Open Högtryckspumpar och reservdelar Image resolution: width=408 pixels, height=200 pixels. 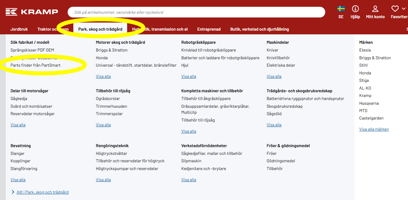(x=127, y=169)
